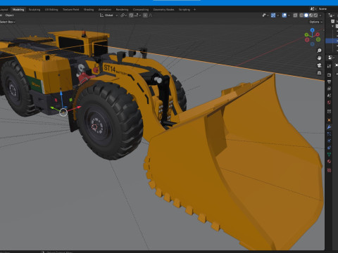
Task: Open the Select Box tool dropdown
Action: pos(8,22)
